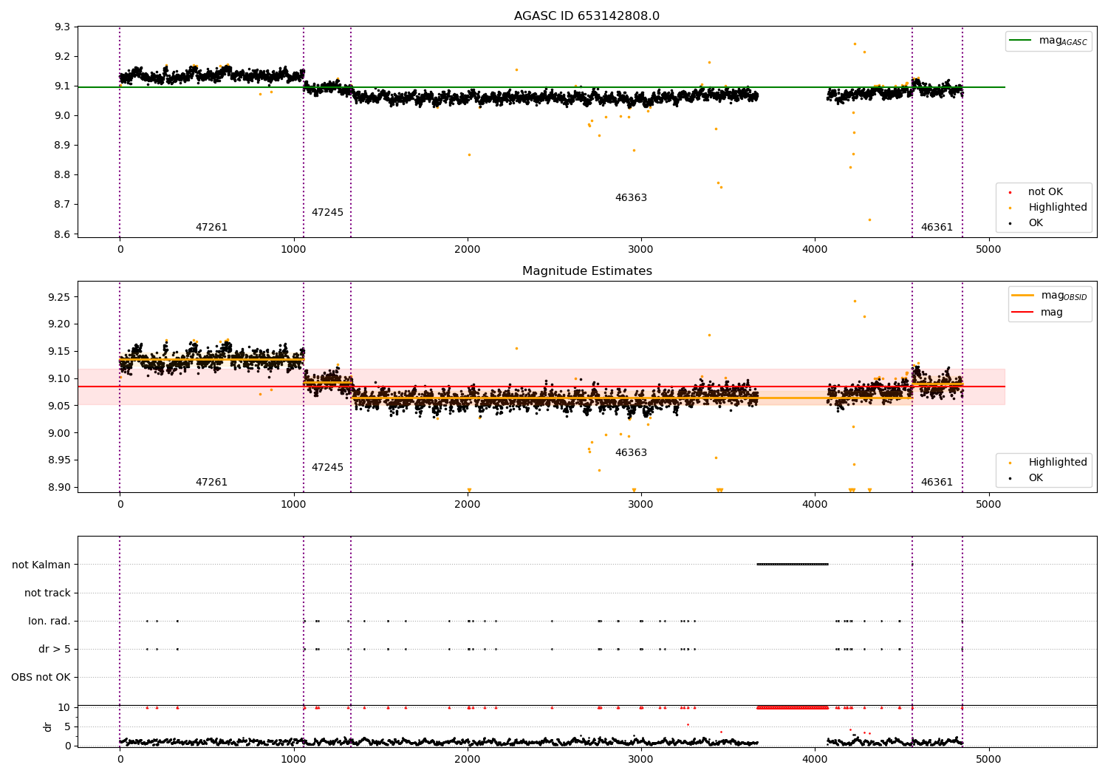Click the 'not Kalman' row label

41,565
